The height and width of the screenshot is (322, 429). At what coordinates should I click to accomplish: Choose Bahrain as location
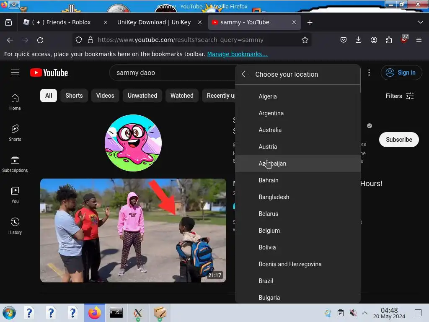pos(298,180)
